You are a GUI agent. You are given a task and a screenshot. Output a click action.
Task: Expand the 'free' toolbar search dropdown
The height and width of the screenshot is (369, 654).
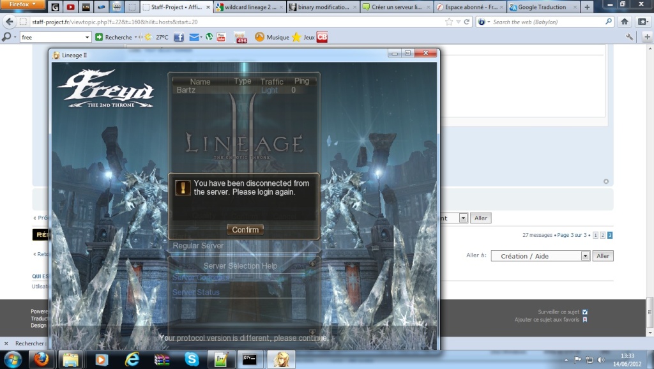pyautogui.click(x=87, y=38)
